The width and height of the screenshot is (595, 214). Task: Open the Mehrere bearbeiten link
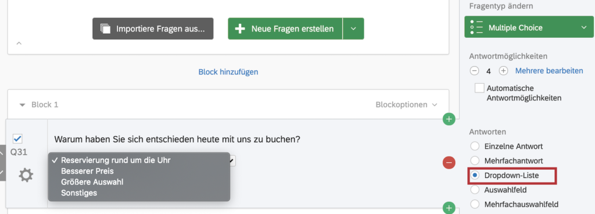(549, 71)
